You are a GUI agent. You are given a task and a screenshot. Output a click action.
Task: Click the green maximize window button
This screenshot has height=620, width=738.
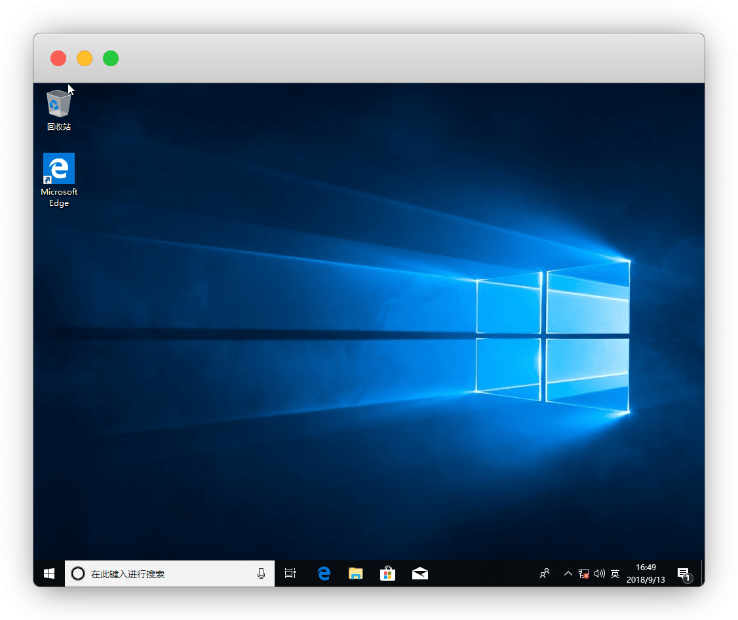[x=111, y=58]
